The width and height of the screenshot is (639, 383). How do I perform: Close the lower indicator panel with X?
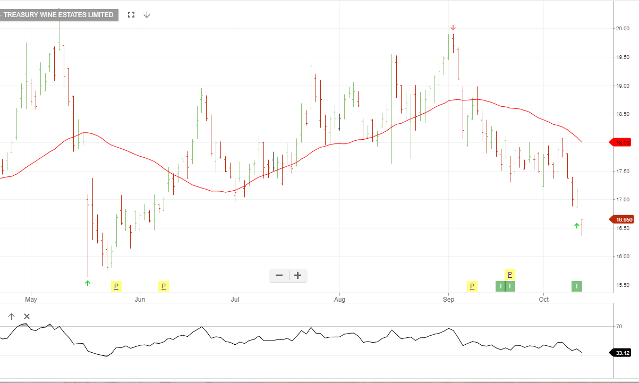27,317
